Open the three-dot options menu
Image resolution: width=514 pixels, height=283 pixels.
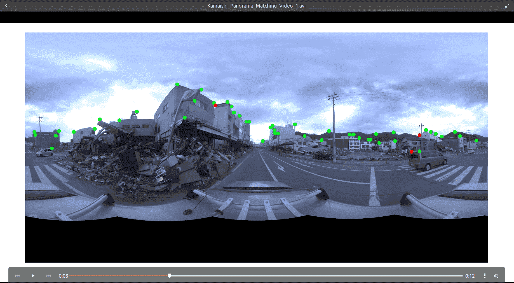(x=485, y=276)
